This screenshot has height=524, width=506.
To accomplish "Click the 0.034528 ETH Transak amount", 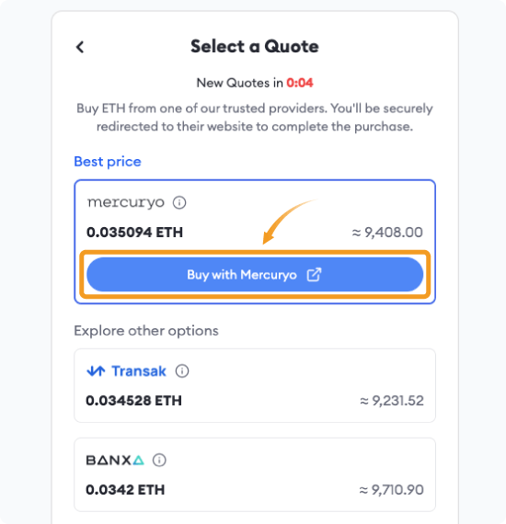I will 133,401.
